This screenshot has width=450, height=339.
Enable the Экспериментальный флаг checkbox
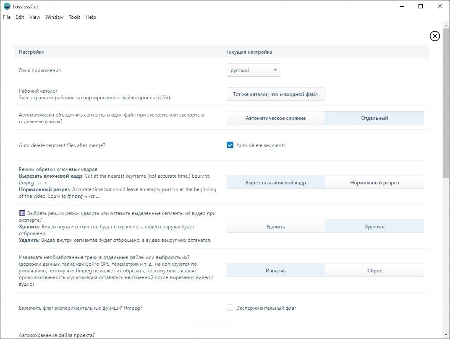[230, 308]
